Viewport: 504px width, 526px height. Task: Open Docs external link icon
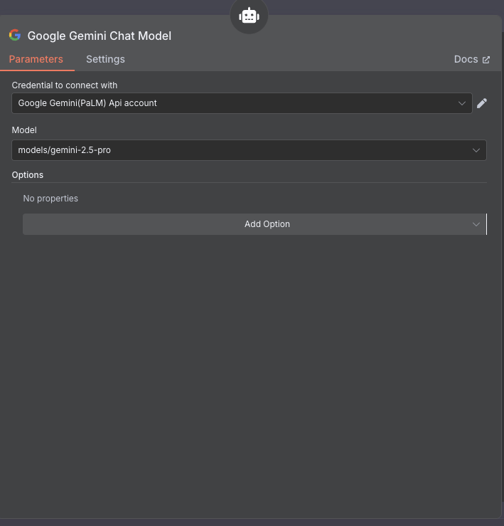coord(486,60)
